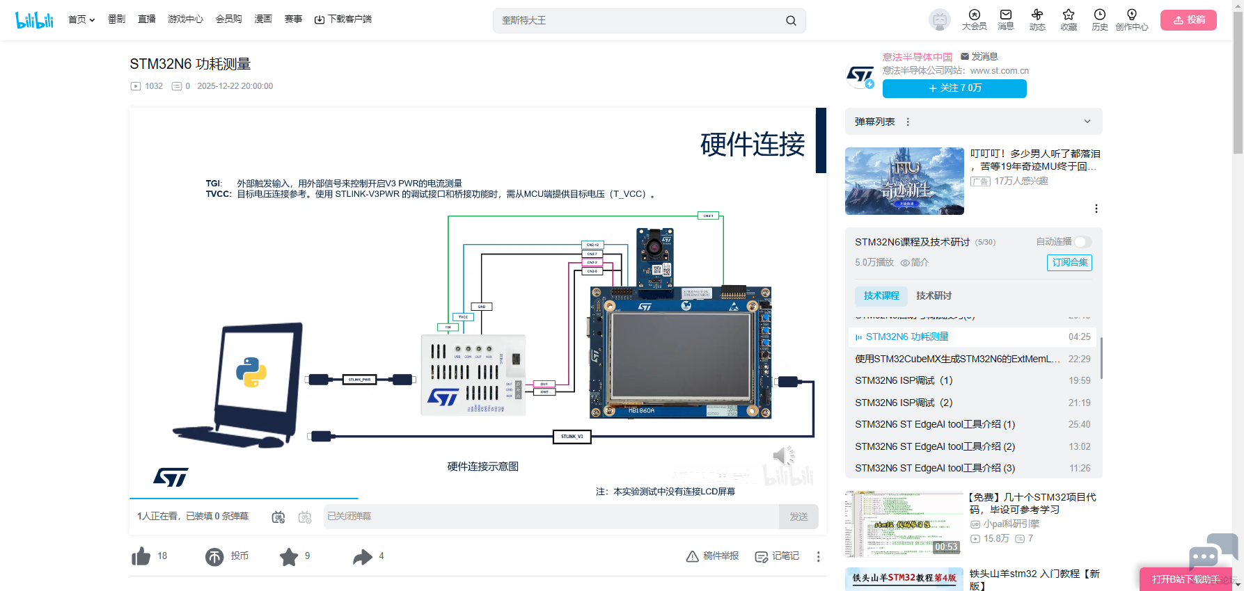Open the 番剧 menu item
Image resolution: width=1244 pixels, height=591 pixels.
coord(116,19)
